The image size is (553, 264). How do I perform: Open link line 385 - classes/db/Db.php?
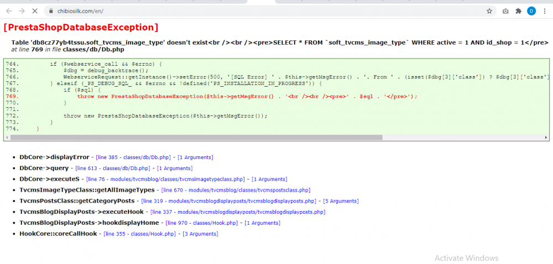click(133, 157)
